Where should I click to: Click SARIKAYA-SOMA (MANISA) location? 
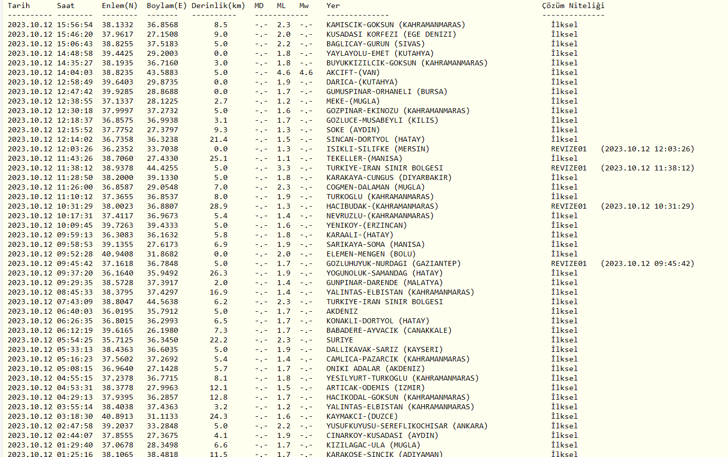(x=376, y=244)
